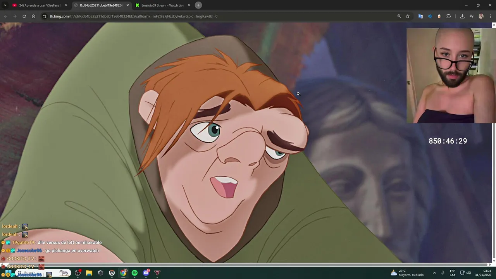
Task: Open the volume tray icon
Action: [468, 273]
